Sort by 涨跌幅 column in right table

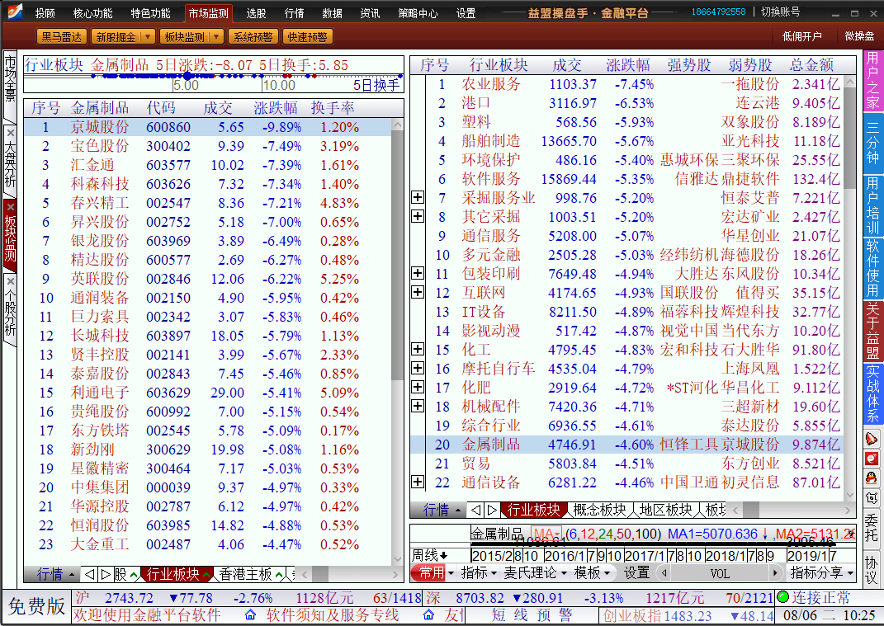tap(627, 65)
